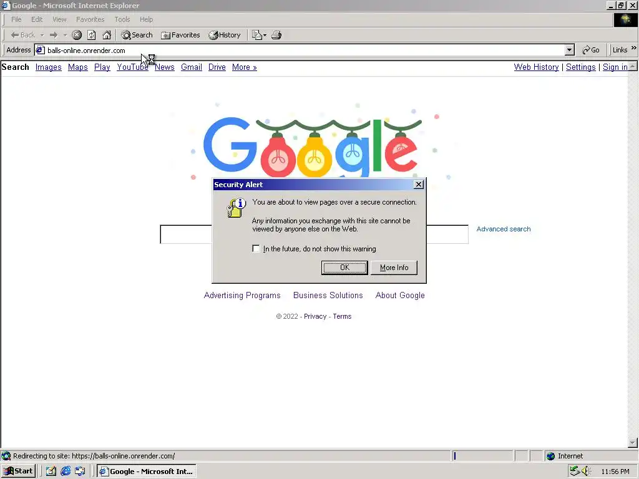639x479 pixels.
Task: Open the Help menu
Action: tap(146, 19)
